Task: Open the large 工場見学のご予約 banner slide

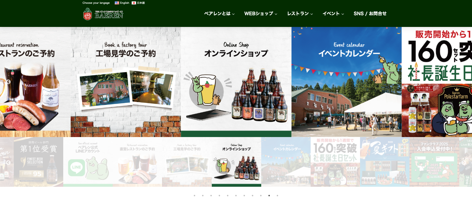Action: click(126, 82)
